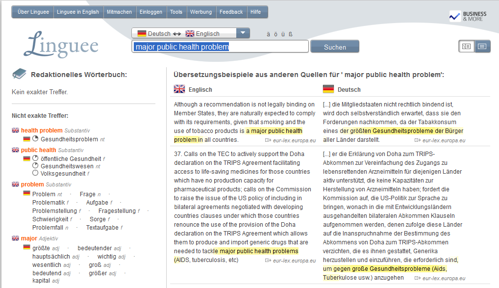The width and height of the screenshot is (499, 288).
Task: Open the 'major' adjective entry
Action: coord(29,238)
